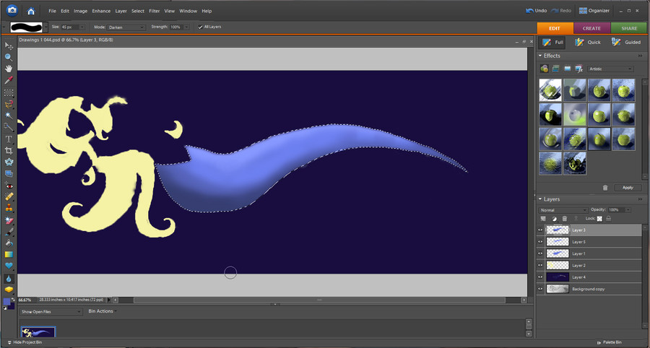This screenshot has height=348, width=650.
Task: Select the Brush tool
Action: tap(9, 232)
